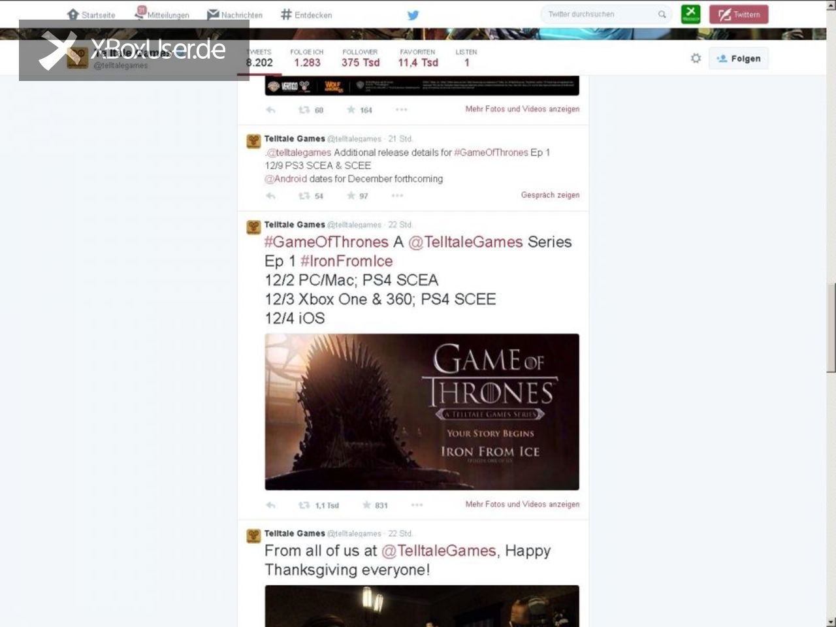The height and width of the screenshot is (627, 836).
Task: Reply to the Additional release details tweet
Action: click(270, 196)
